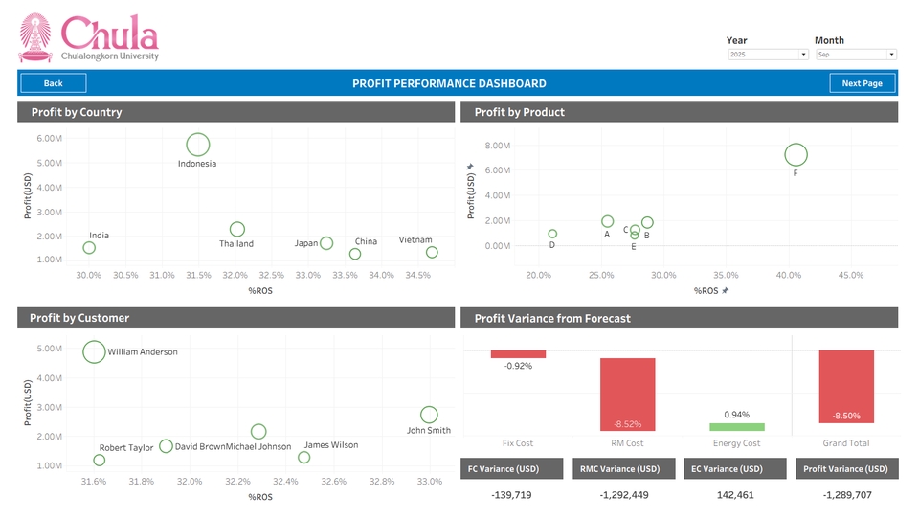Select the John Smith bubble
Viewport: 919px width, 519px height.
[x=429, y=415]
